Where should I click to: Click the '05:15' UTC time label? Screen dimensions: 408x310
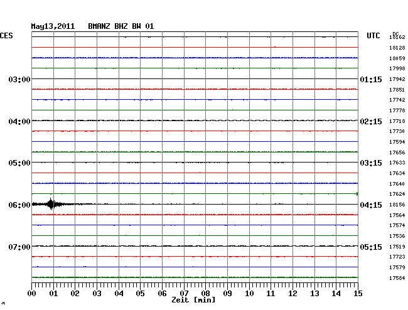(371, 247)
